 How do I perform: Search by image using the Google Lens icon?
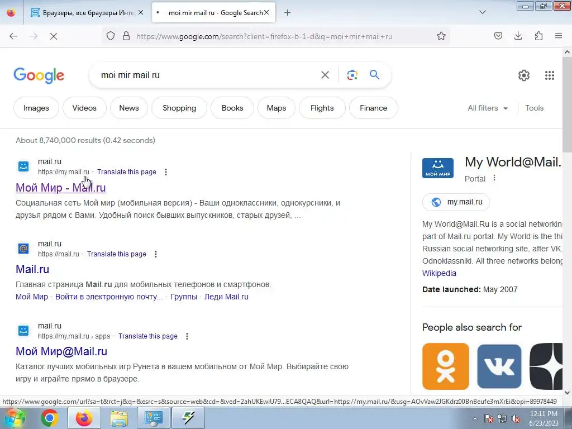point(352,75)
